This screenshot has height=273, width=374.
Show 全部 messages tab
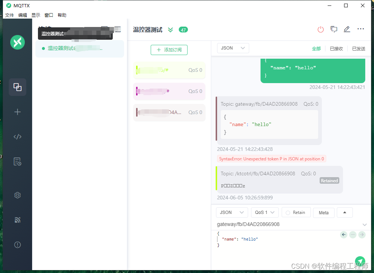point(316,48)
